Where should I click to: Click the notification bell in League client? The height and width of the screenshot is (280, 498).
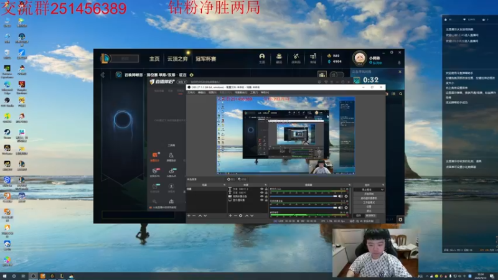(399, 63)
